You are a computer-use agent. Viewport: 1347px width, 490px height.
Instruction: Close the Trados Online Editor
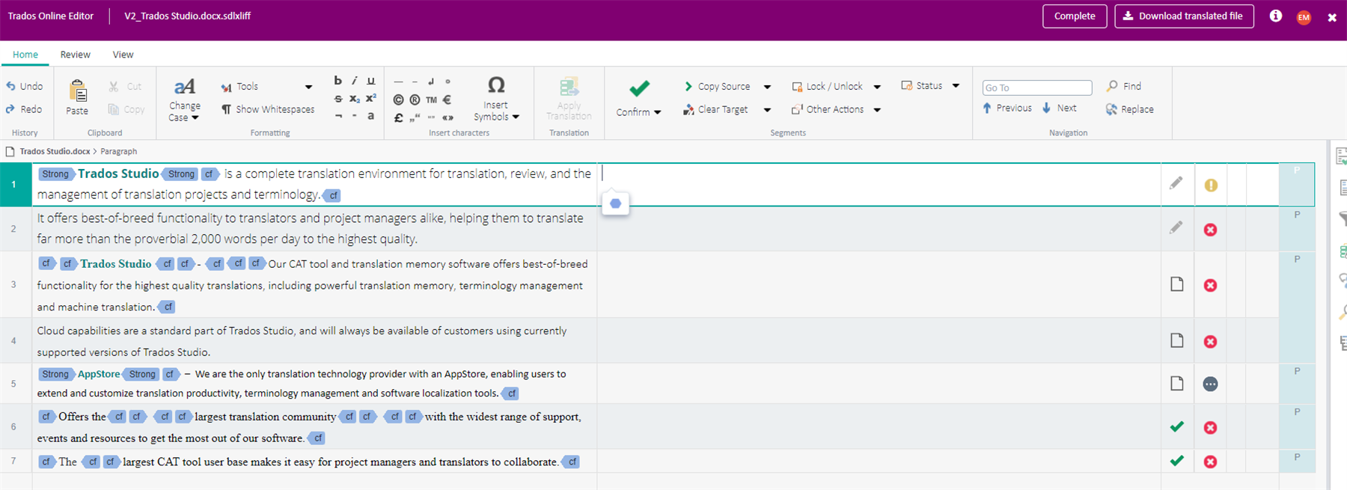click(1332, 17)
